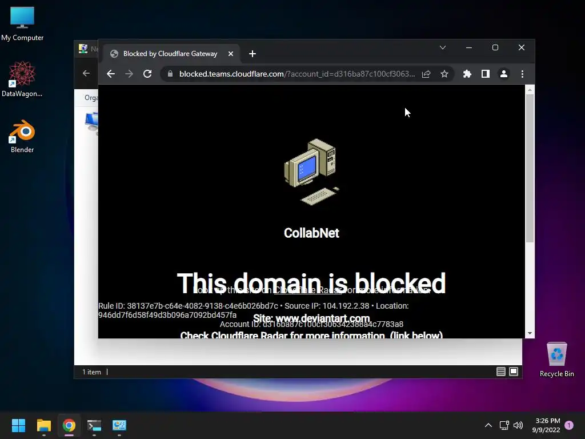Click the volume speaker tray icon

pyautogui.click(x=518, y=425)
